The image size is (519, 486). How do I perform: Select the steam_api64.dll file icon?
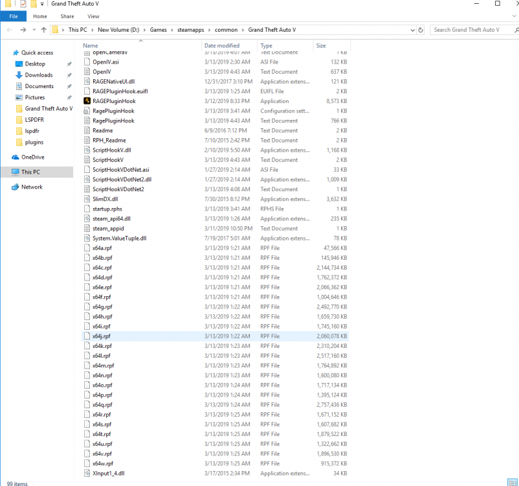[x=87, y=218]
